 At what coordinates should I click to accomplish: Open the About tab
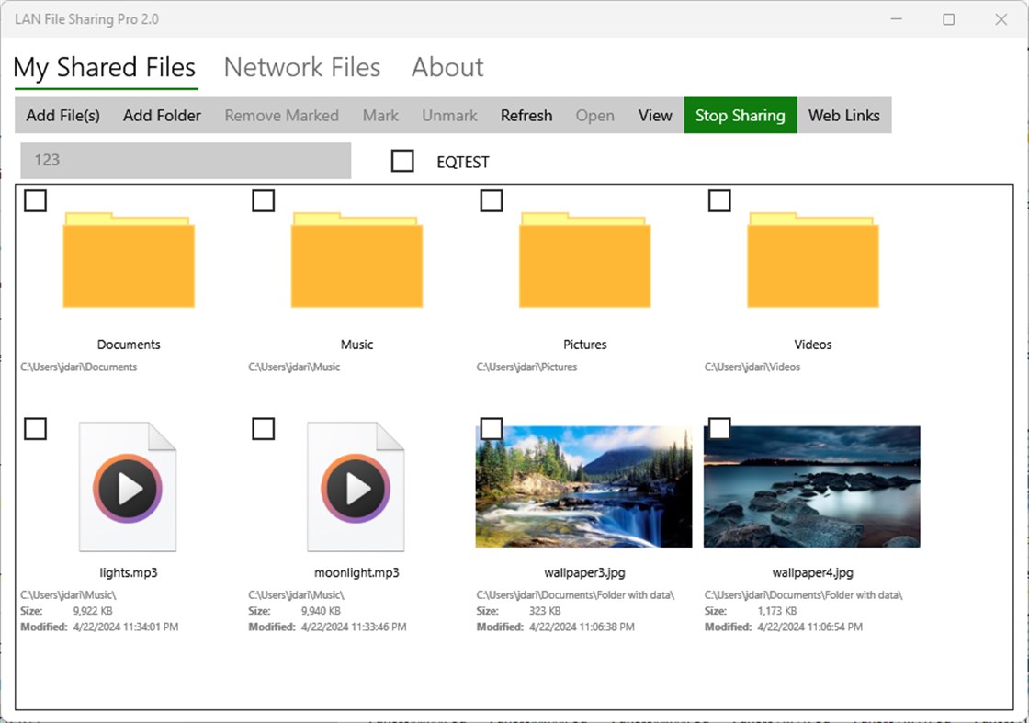pyautogui.click(x=447, y=67)
